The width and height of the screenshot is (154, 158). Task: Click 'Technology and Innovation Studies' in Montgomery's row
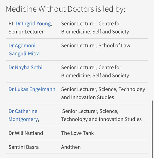[x=101, y=119]
